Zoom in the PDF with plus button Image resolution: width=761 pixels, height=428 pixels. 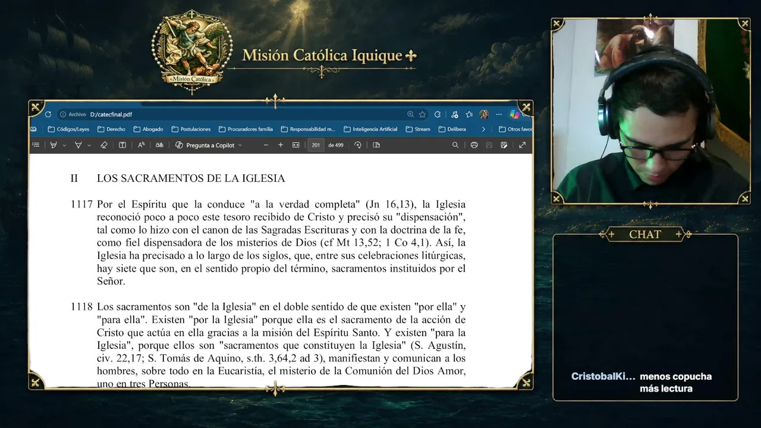pyautogui.click(x=281, y=145)
